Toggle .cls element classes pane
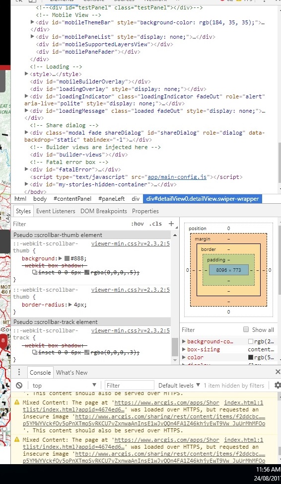 coord(155,224)
